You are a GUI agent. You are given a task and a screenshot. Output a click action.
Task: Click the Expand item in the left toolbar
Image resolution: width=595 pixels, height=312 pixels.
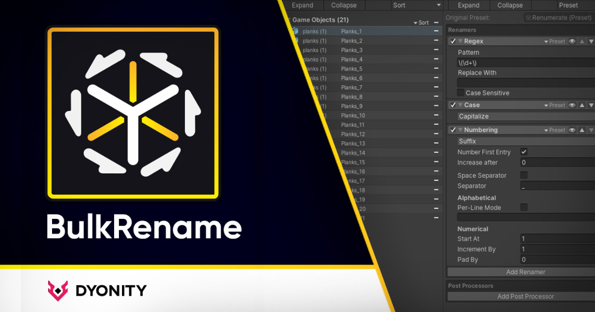[303, 5]
